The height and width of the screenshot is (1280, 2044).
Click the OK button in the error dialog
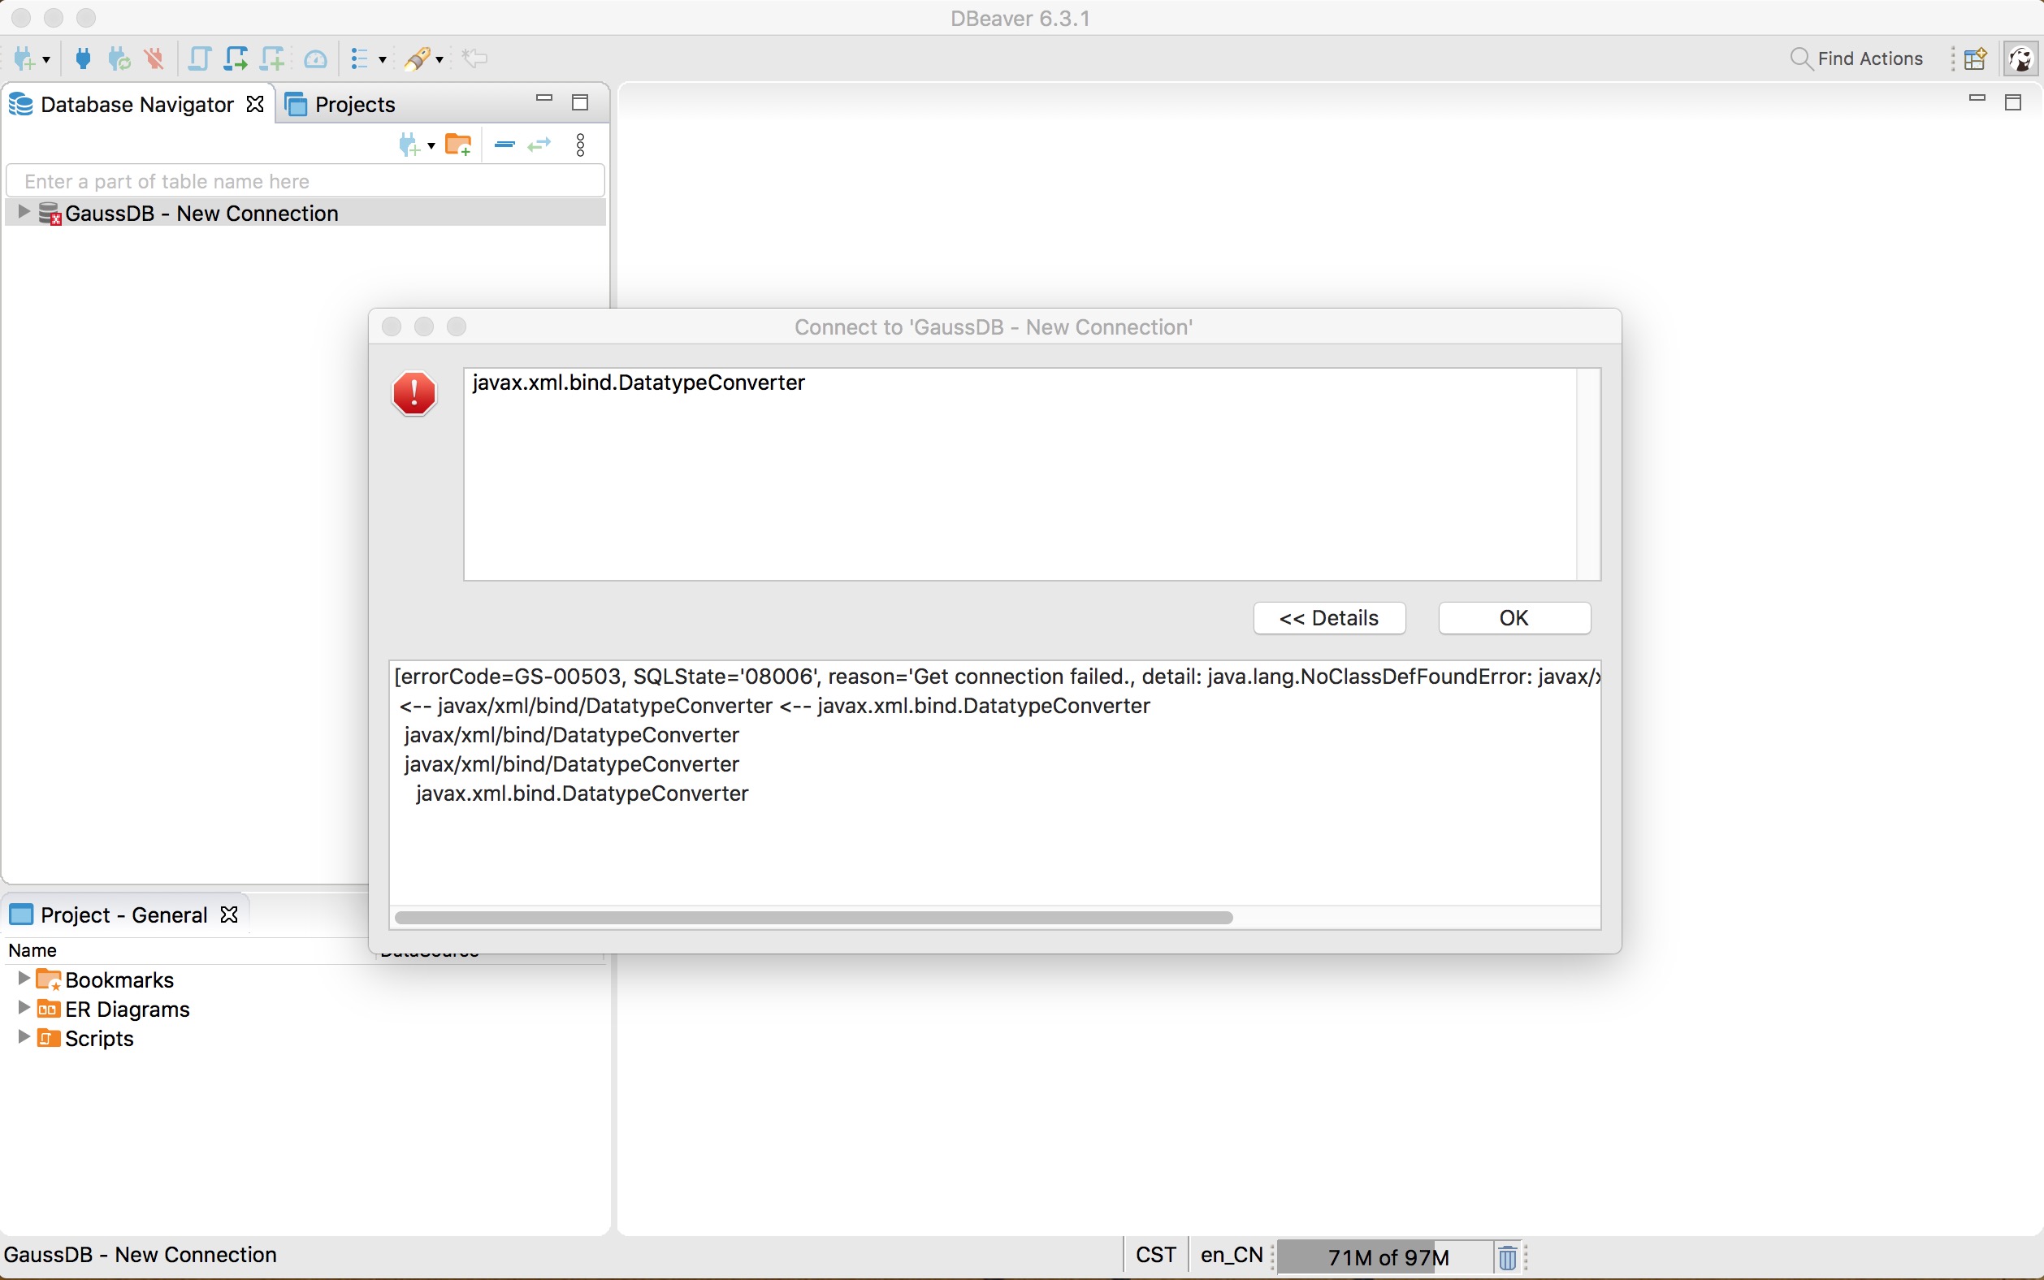coord(1514,618)
